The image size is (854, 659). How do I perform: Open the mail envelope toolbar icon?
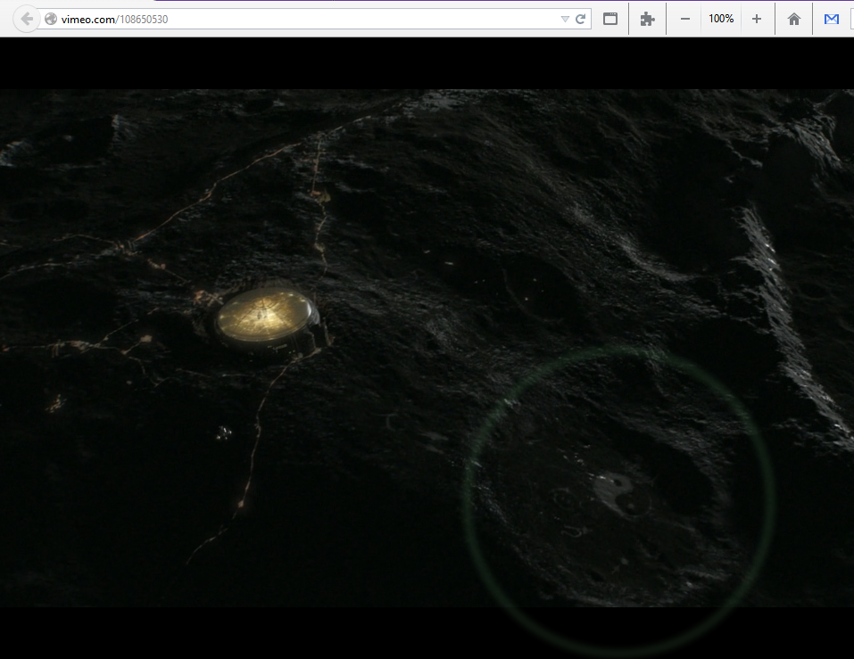point(831,19)
